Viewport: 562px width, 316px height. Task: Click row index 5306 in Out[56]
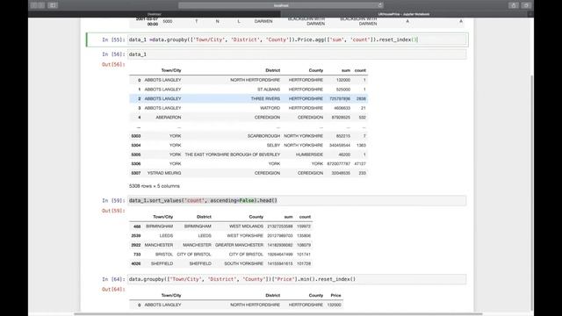[x=136, y=164]
